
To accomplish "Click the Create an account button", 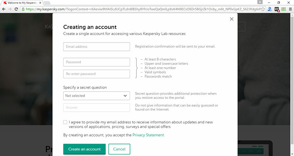I will 85,149.
